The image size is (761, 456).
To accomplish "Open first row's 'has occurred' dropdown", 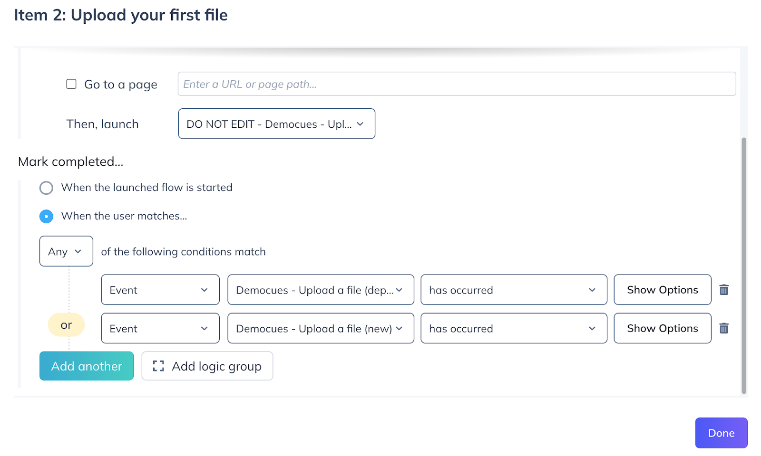I will tap(513, 290).
